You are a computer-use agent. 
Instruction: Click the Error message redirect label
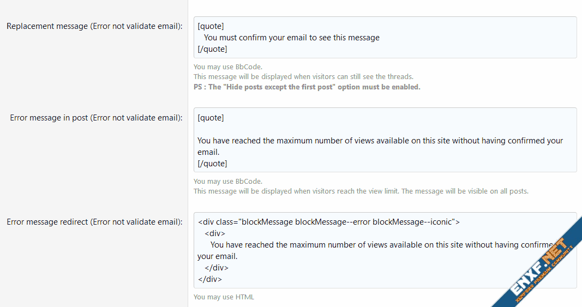coord(94,222)
